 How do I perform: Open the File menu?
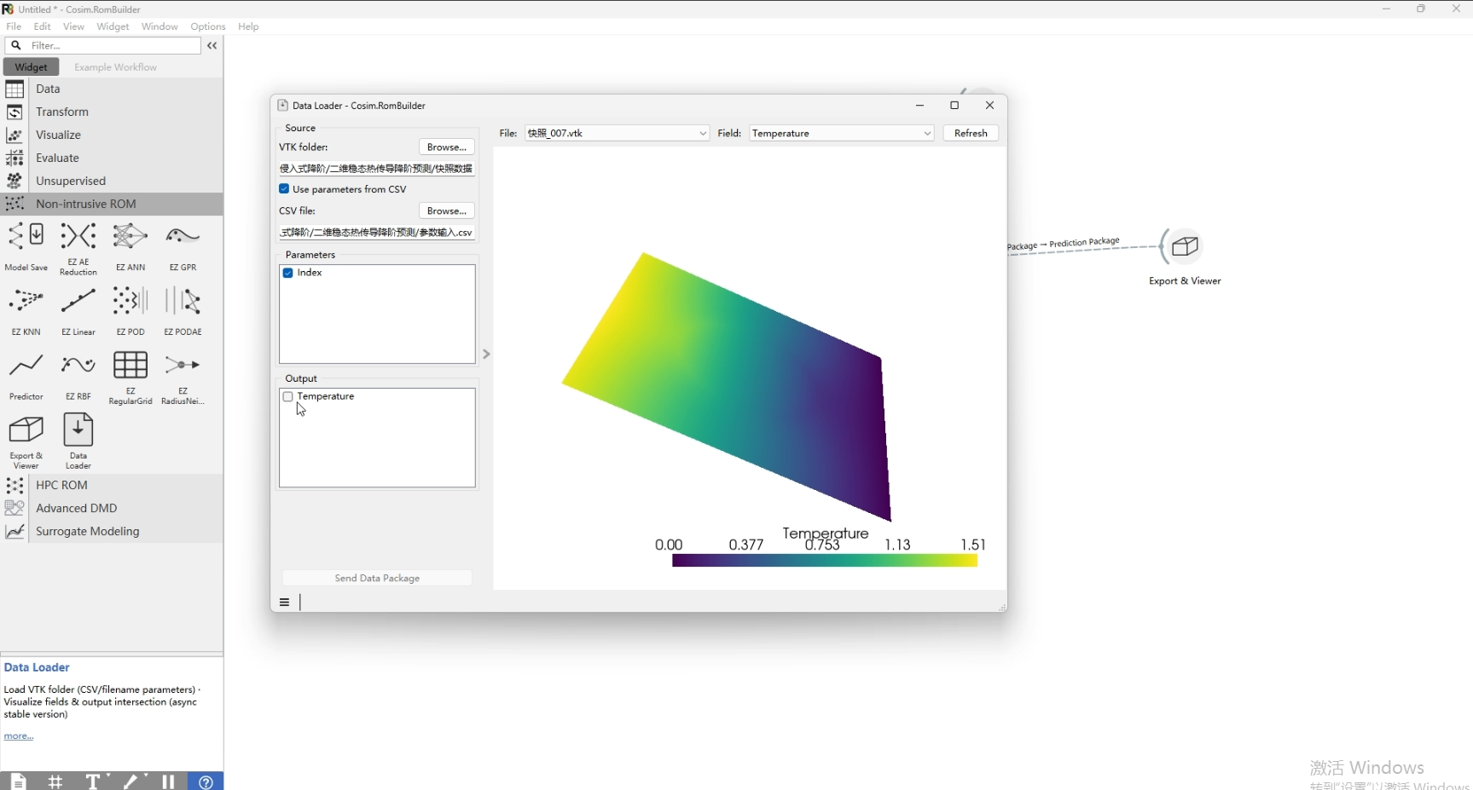coord(14,26)
